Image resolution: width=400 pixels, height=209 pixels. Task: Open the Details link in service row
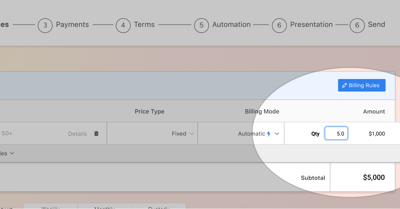point(77,134)
